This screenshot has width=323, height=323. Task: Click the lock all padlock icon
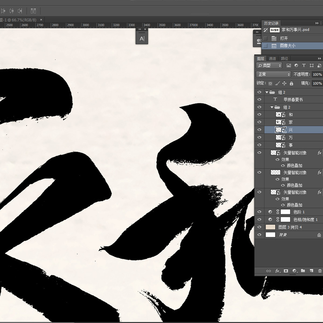click(291, 83)
